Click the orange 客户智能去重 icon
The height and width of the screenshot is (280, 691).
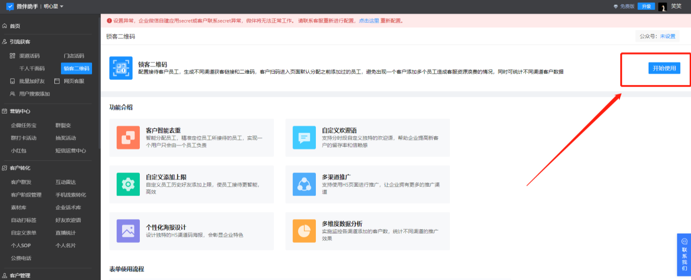128,138
